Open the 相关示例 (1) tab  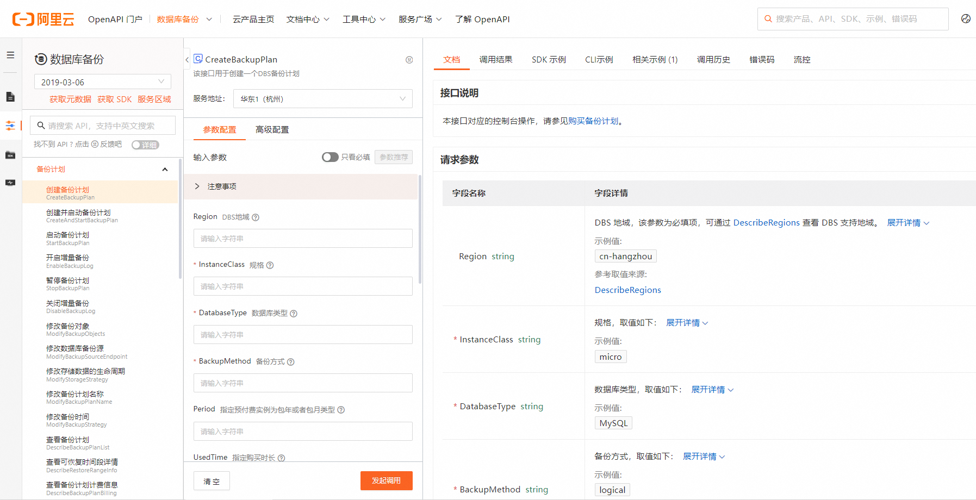(655, 60)
